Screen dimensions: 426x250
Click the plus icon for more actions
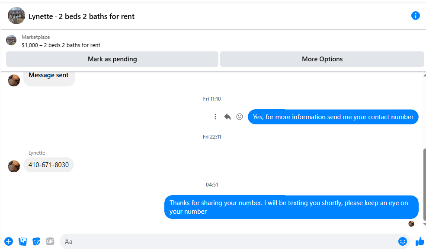[x=9, y=241]
